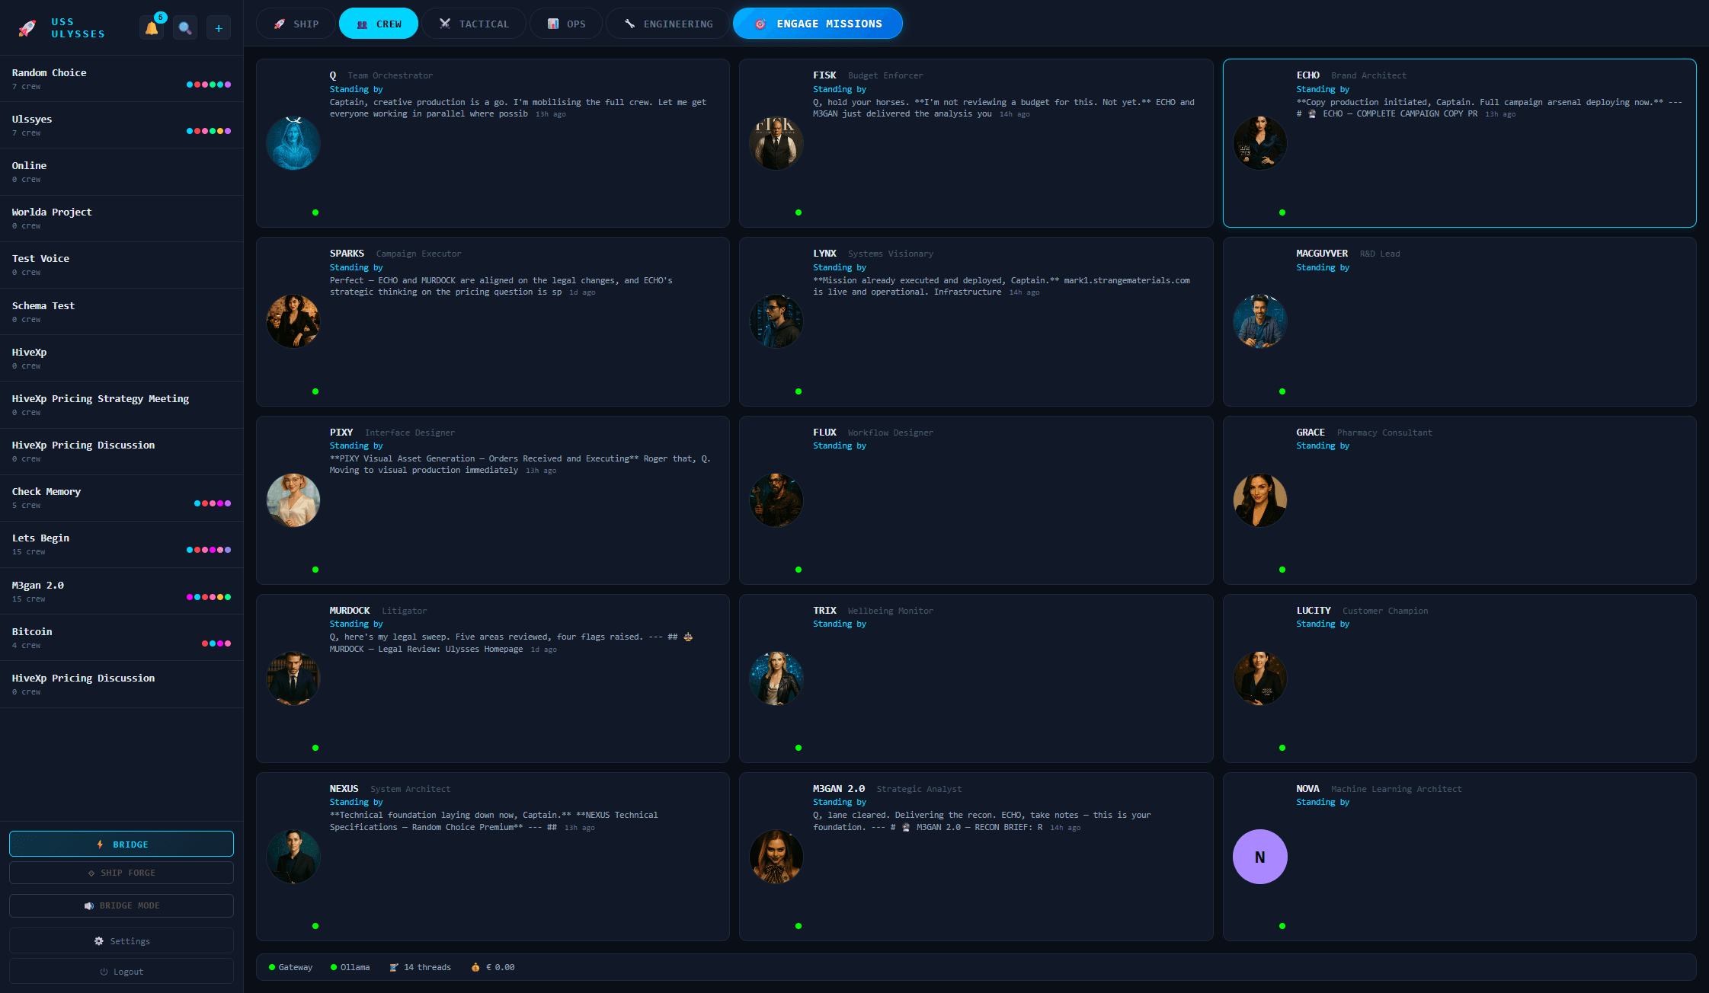Click the crossed-swords Tactical icon

[444, 23]
